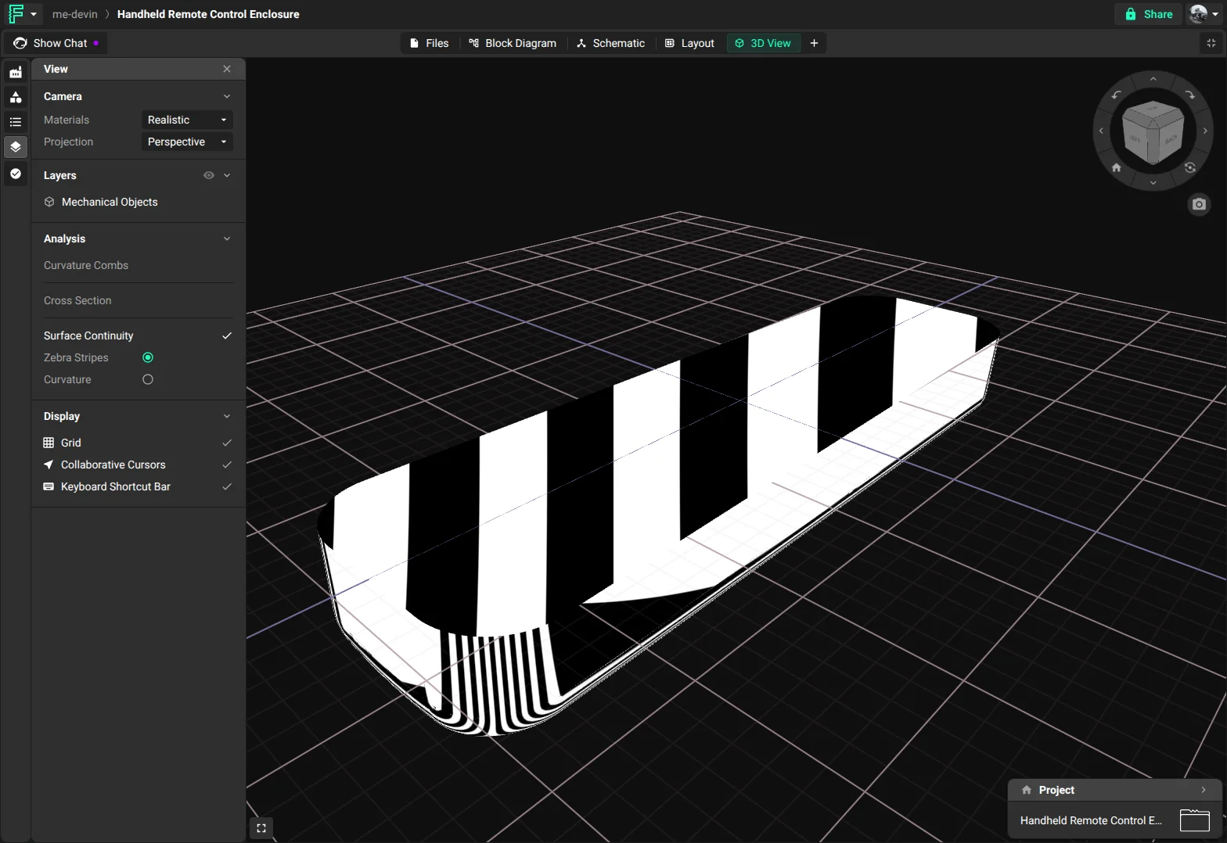Open account avatar dropdown

1204,14
